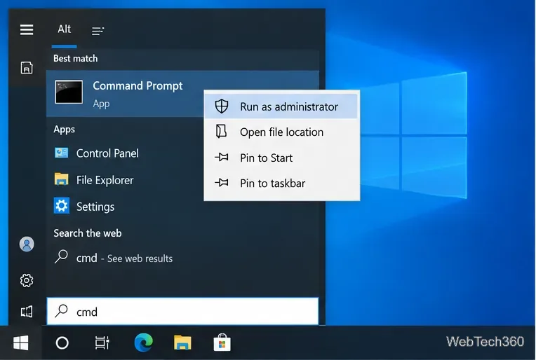Click the blue Settings icon in Apps

pos(62,206)
